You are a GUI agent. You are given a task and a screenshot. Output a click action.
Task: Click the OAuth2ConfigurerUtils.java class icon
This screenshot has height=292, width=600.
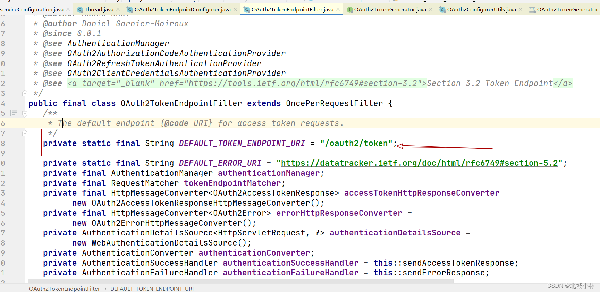click(x=442, y=10)
